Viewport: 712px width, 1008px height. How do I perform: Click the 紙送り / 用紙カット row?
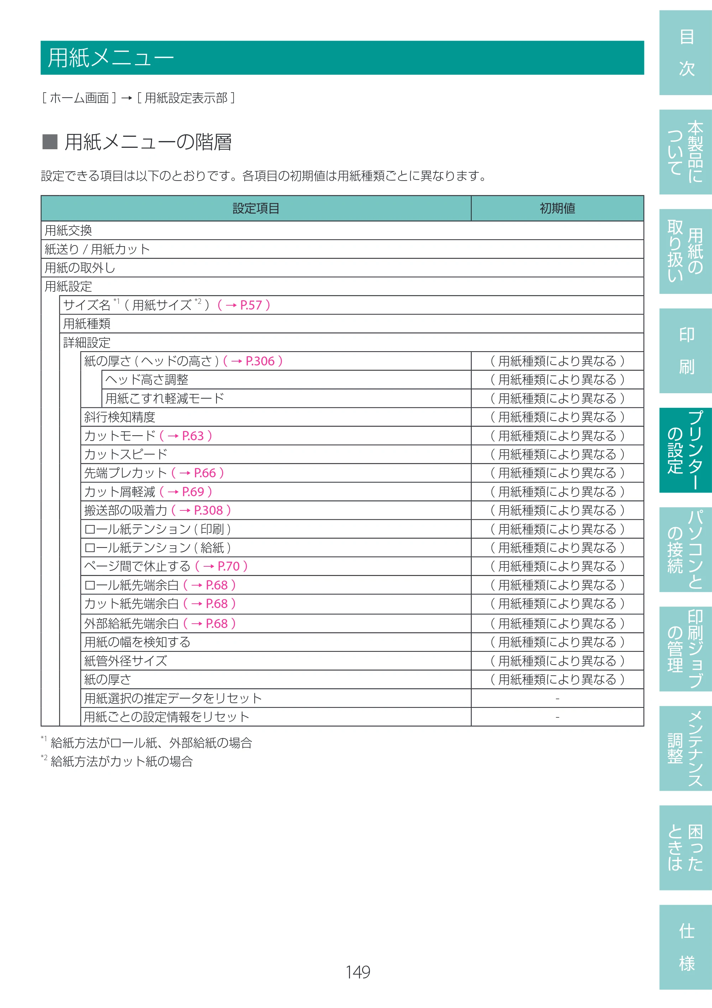click(342, 249)
